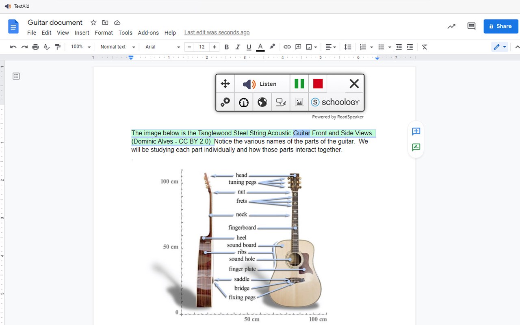Screen dimensions: 520x325
Task: Toggle italic formatting
Action: (x=238, y=47)
